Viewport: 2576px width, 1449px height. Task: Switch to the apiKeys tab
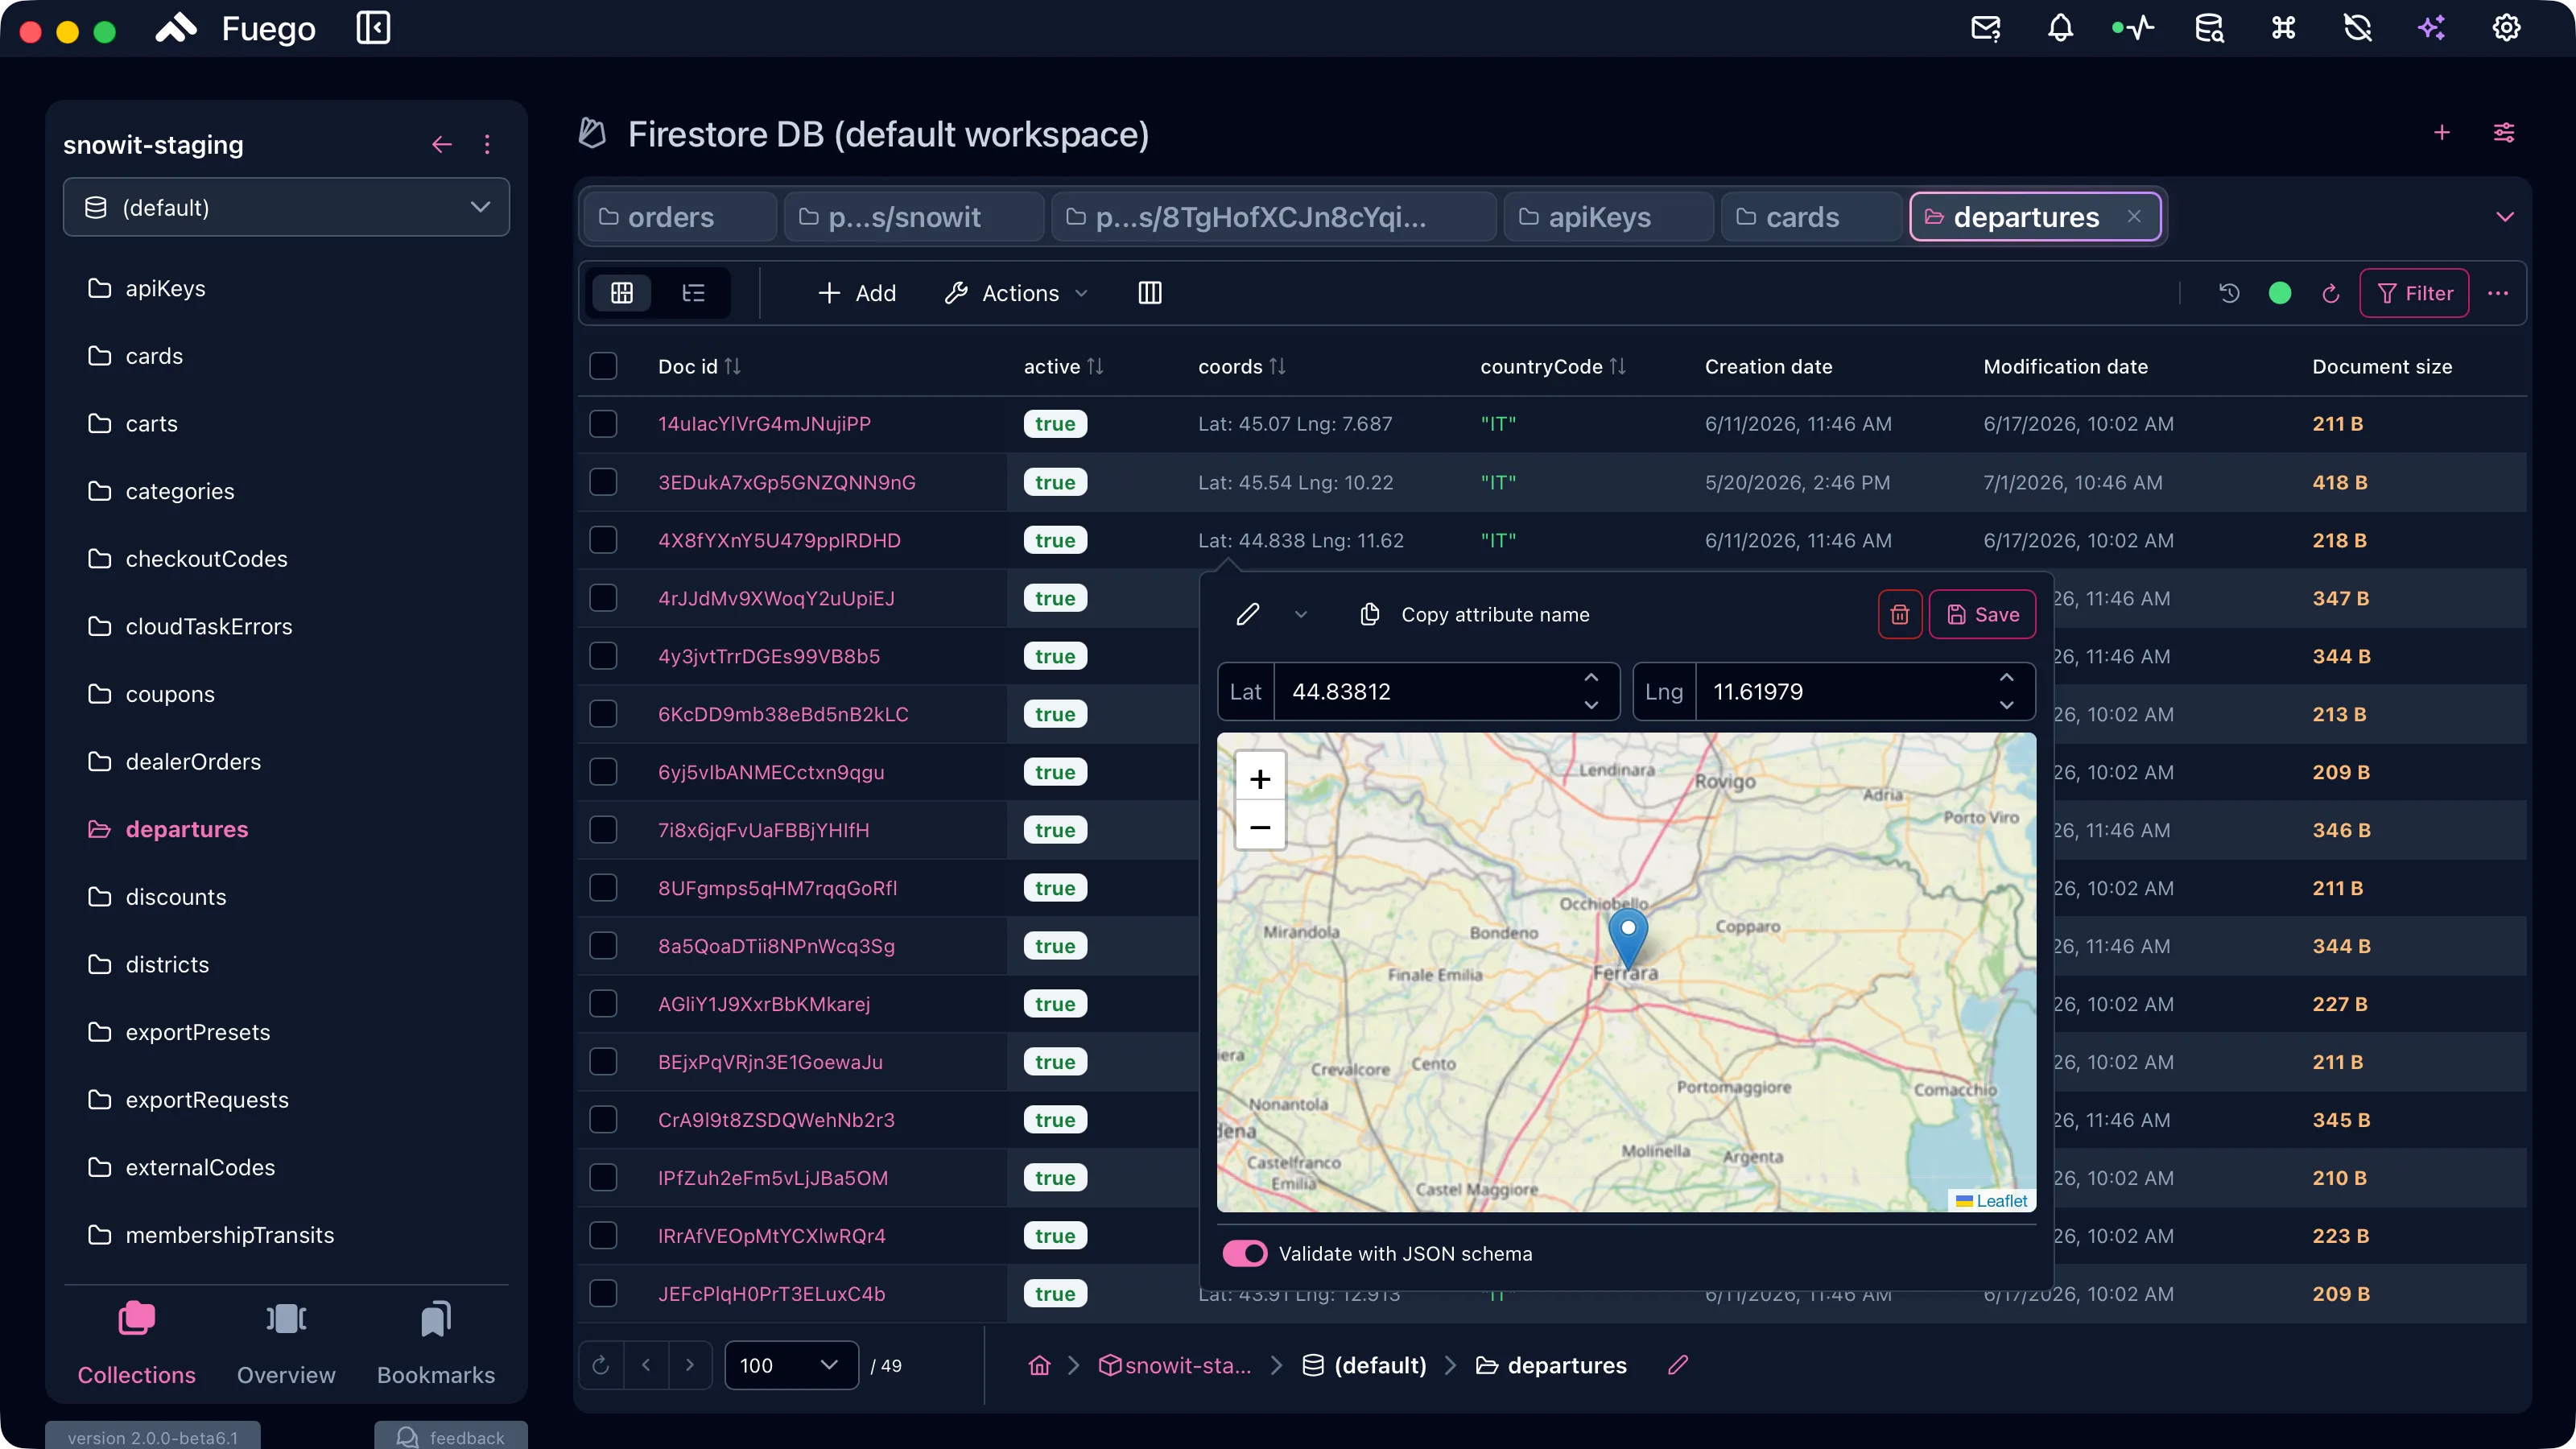1608,217
